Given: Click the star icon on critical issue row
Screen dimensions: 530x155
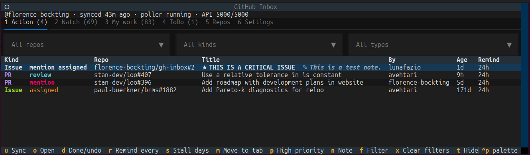Looking at the screenshot, I should pos(205,68).
